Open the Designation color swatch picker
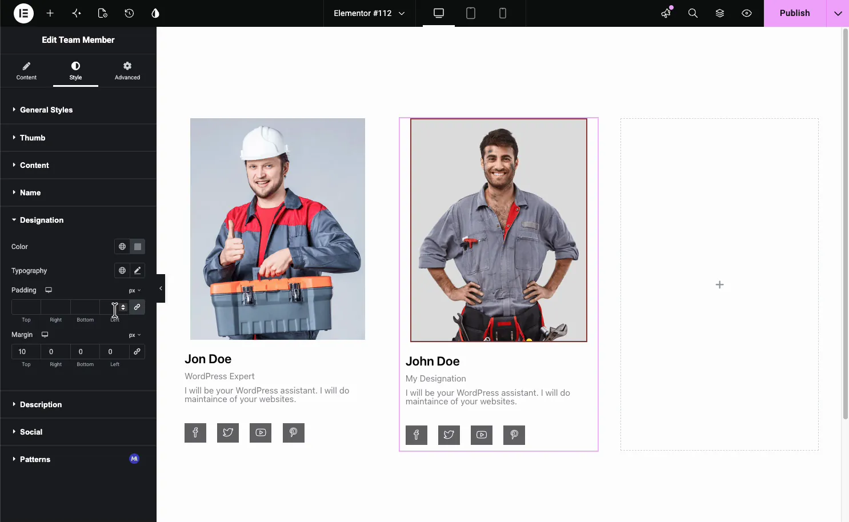849x522 pixels. click(138, 247)
